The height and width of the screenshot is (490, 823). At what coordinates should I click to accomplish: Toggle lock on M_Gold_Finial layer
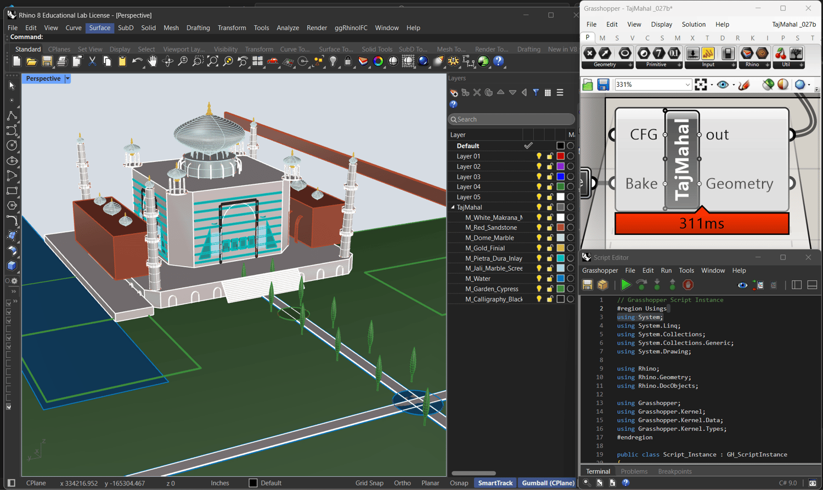coord(549,248)
